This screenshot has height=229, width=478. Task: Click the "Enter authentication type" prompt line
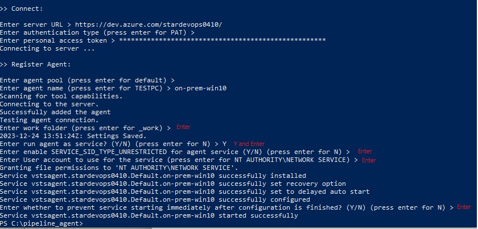click(x=97, y=32)
